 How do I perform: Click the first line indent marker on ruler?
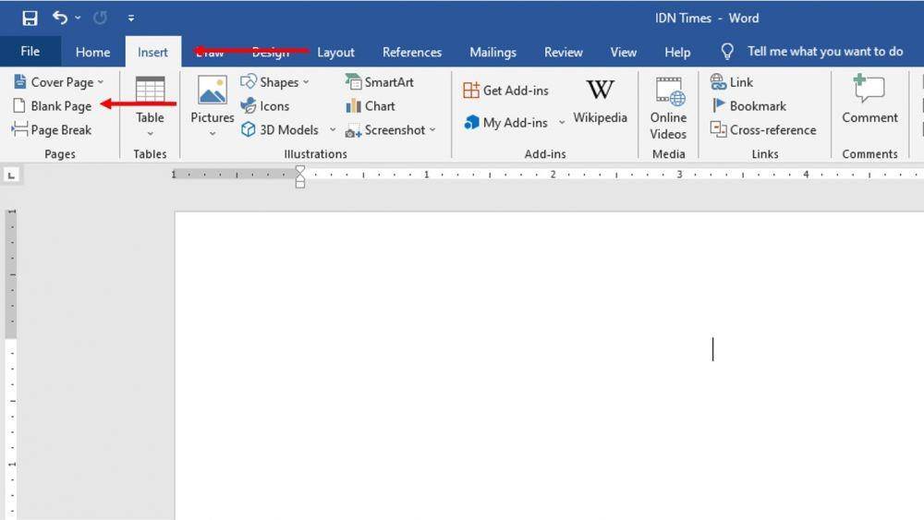300,170
